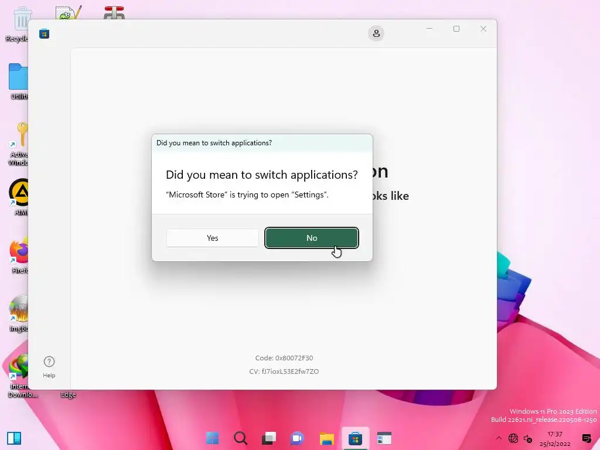Open File Explorer from the taskbar
The image size is (600, 450).
(327, 438)
